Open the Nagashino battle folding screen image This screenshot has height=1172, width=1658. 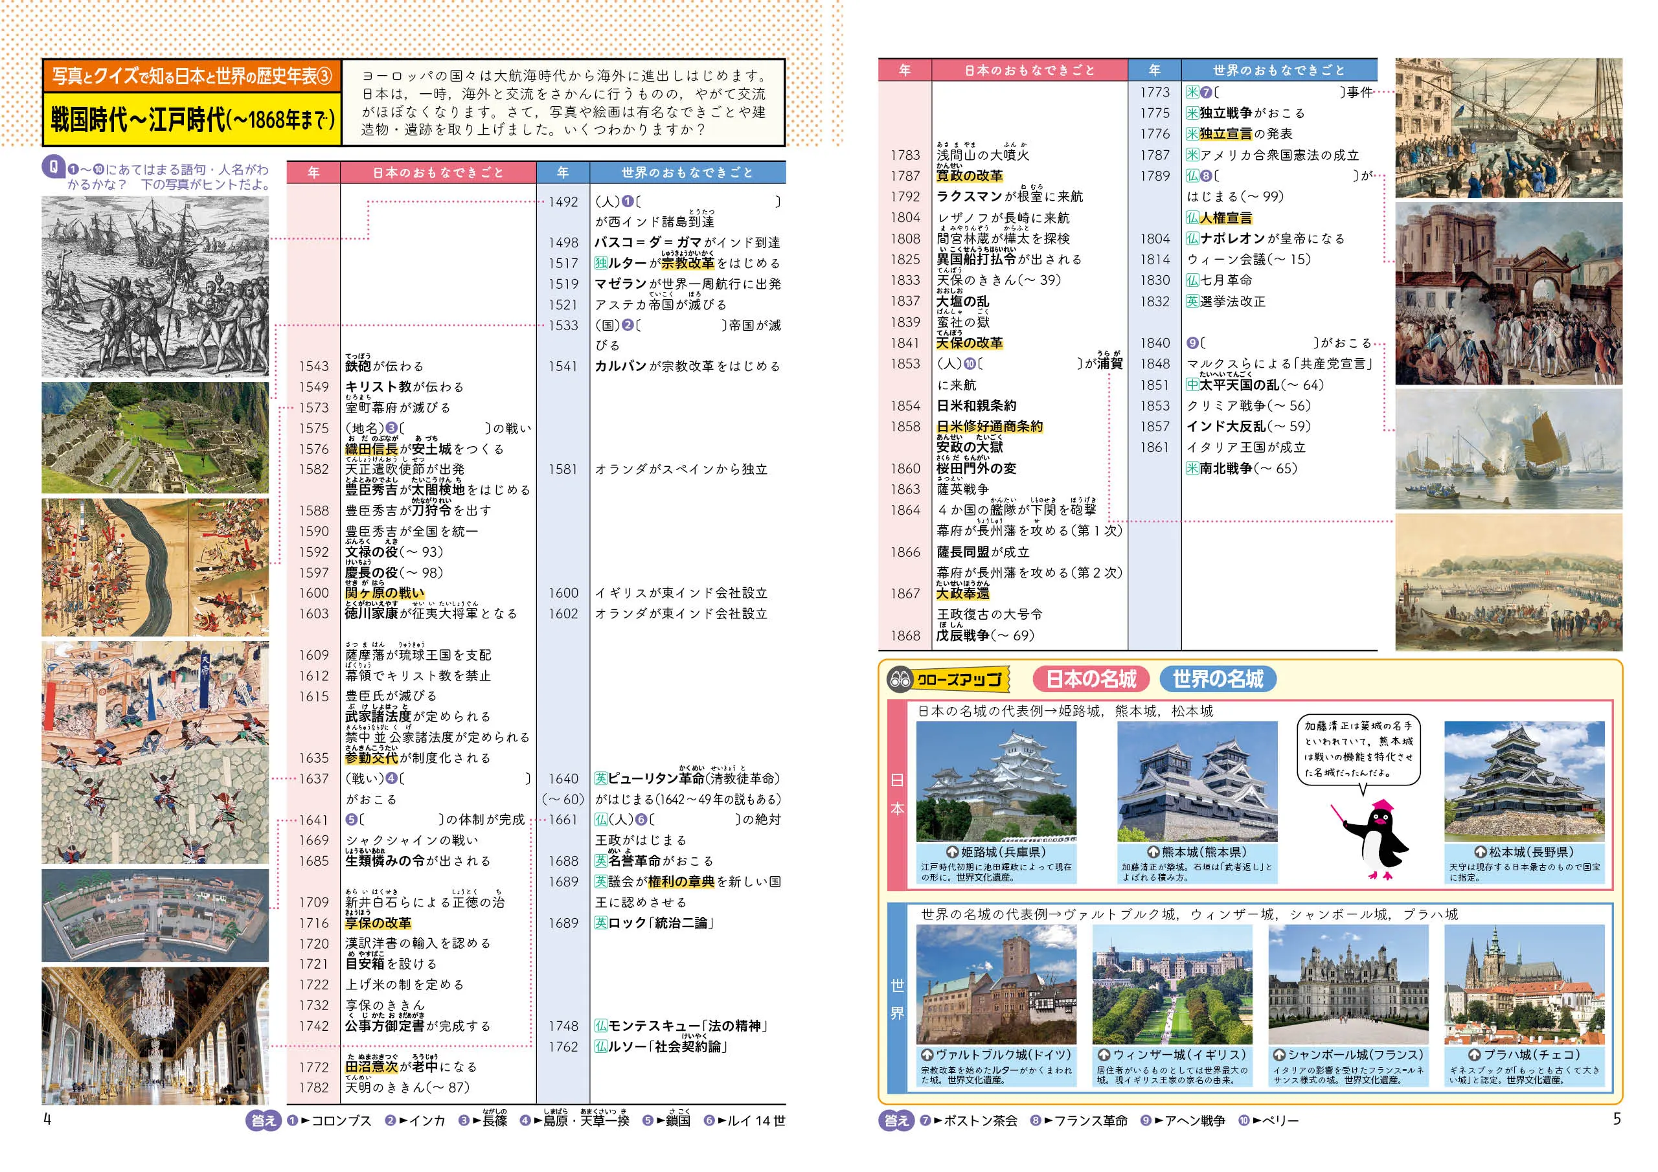coord(155,567)
